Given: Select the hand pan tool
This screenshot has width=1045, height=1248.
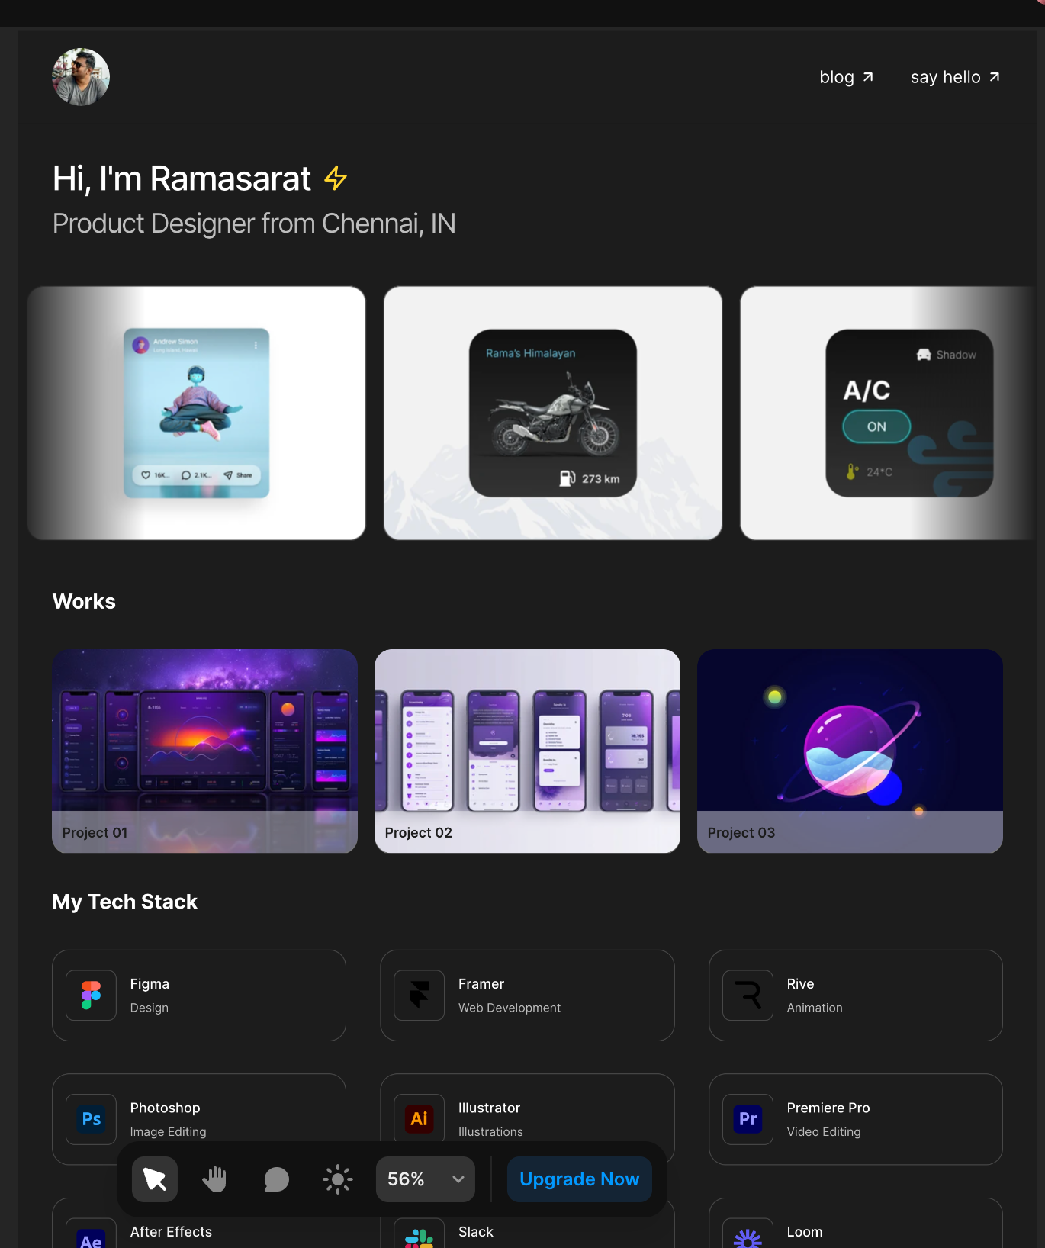Looking at the screenshot, I should pos(215,1179).
